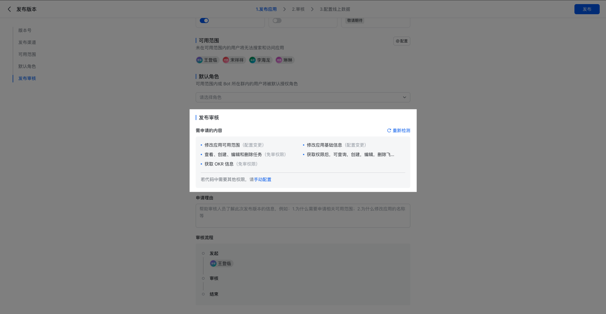This screenshot has height=314, width=606.
Task: Select 可用范围 in the left navigation
Action: (27, 54)
